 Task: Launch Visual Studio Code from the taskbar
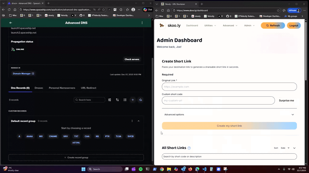pyautogui.click(x=204, y=169)
